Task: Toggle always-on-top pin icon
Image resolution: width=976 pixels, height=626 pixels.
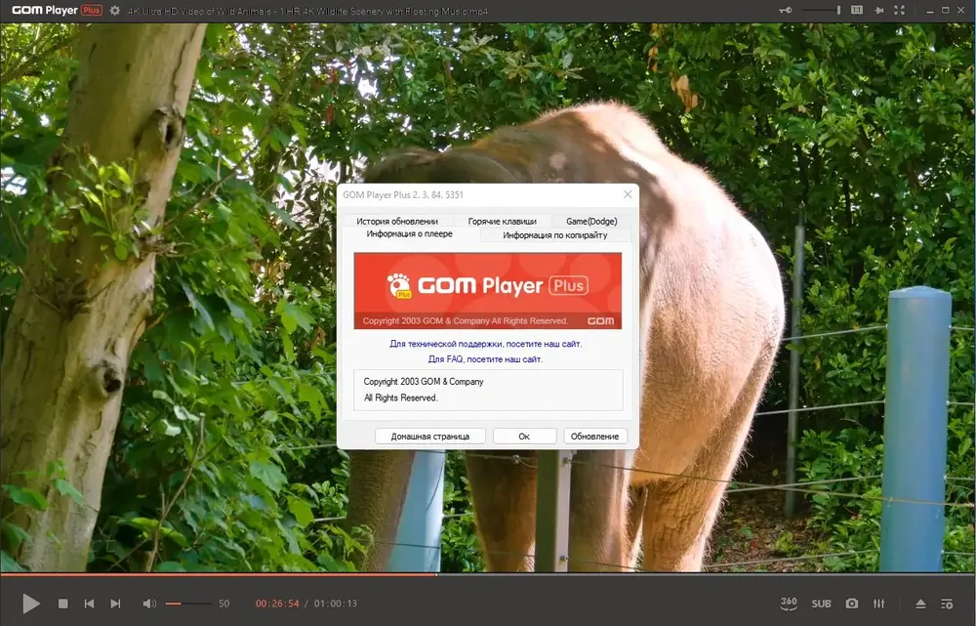Action: (879, 10)
